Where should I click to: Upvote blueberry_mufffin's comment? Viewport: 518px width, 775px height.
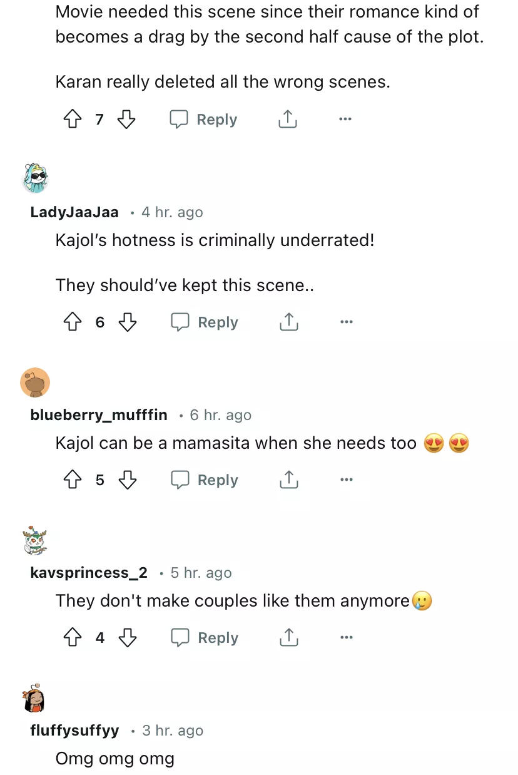click(73, 480)
